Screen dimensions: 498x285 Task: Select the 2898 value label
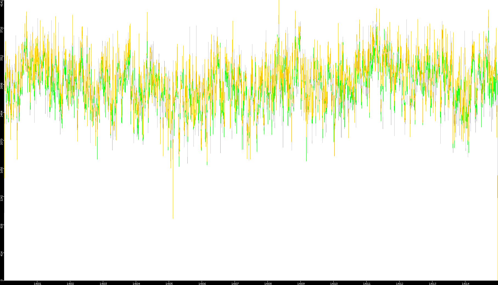pyautogui.click(x=2, y=86)
